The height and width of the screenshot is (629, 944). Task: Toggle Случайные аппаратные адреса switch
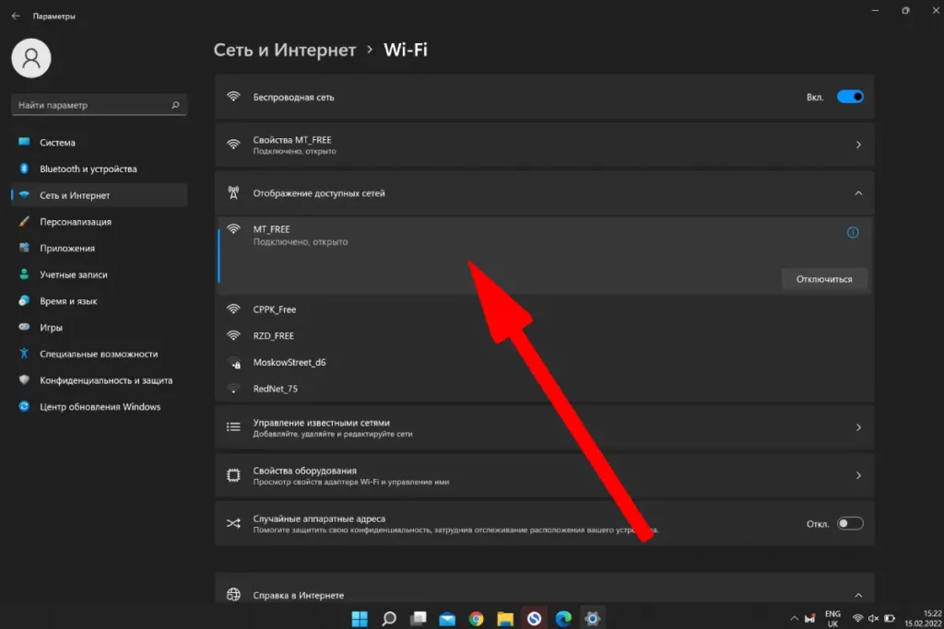[850, 524]
